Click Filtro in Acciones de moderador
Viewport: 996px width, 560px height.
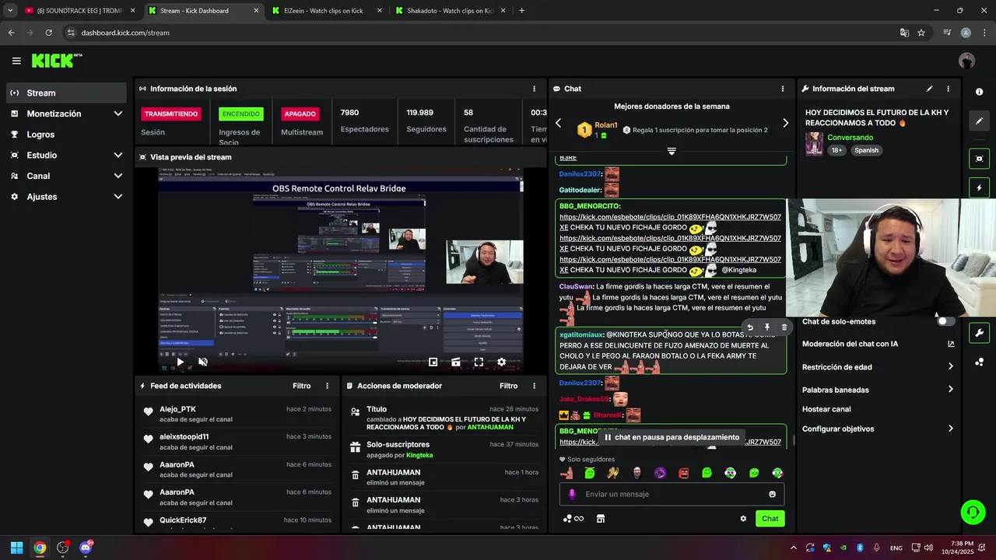(x=509, y=386)
